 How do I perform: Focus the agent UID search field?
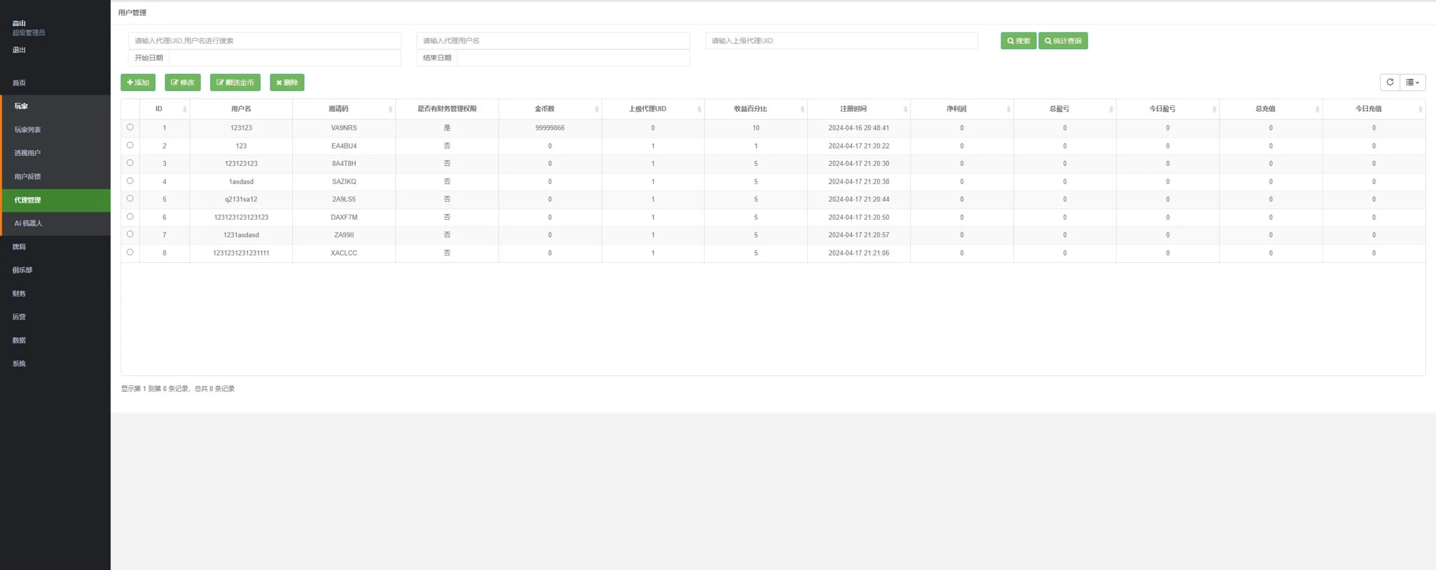pyautogui.click(x=264, y=41)
